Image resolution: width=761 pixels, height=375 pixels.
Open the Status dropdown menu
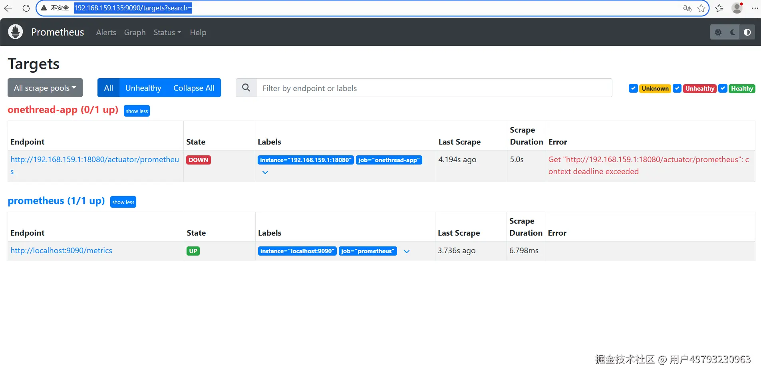point(167,32)
